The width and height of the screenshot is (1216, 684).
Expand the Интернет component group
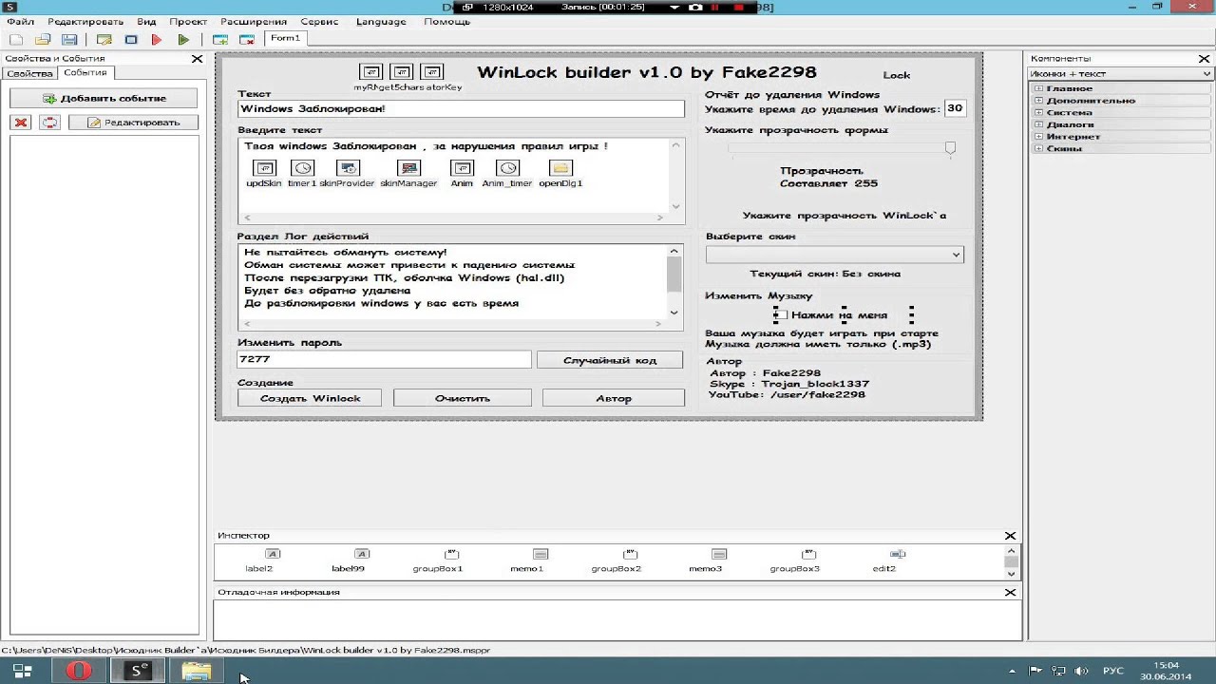1038,137
